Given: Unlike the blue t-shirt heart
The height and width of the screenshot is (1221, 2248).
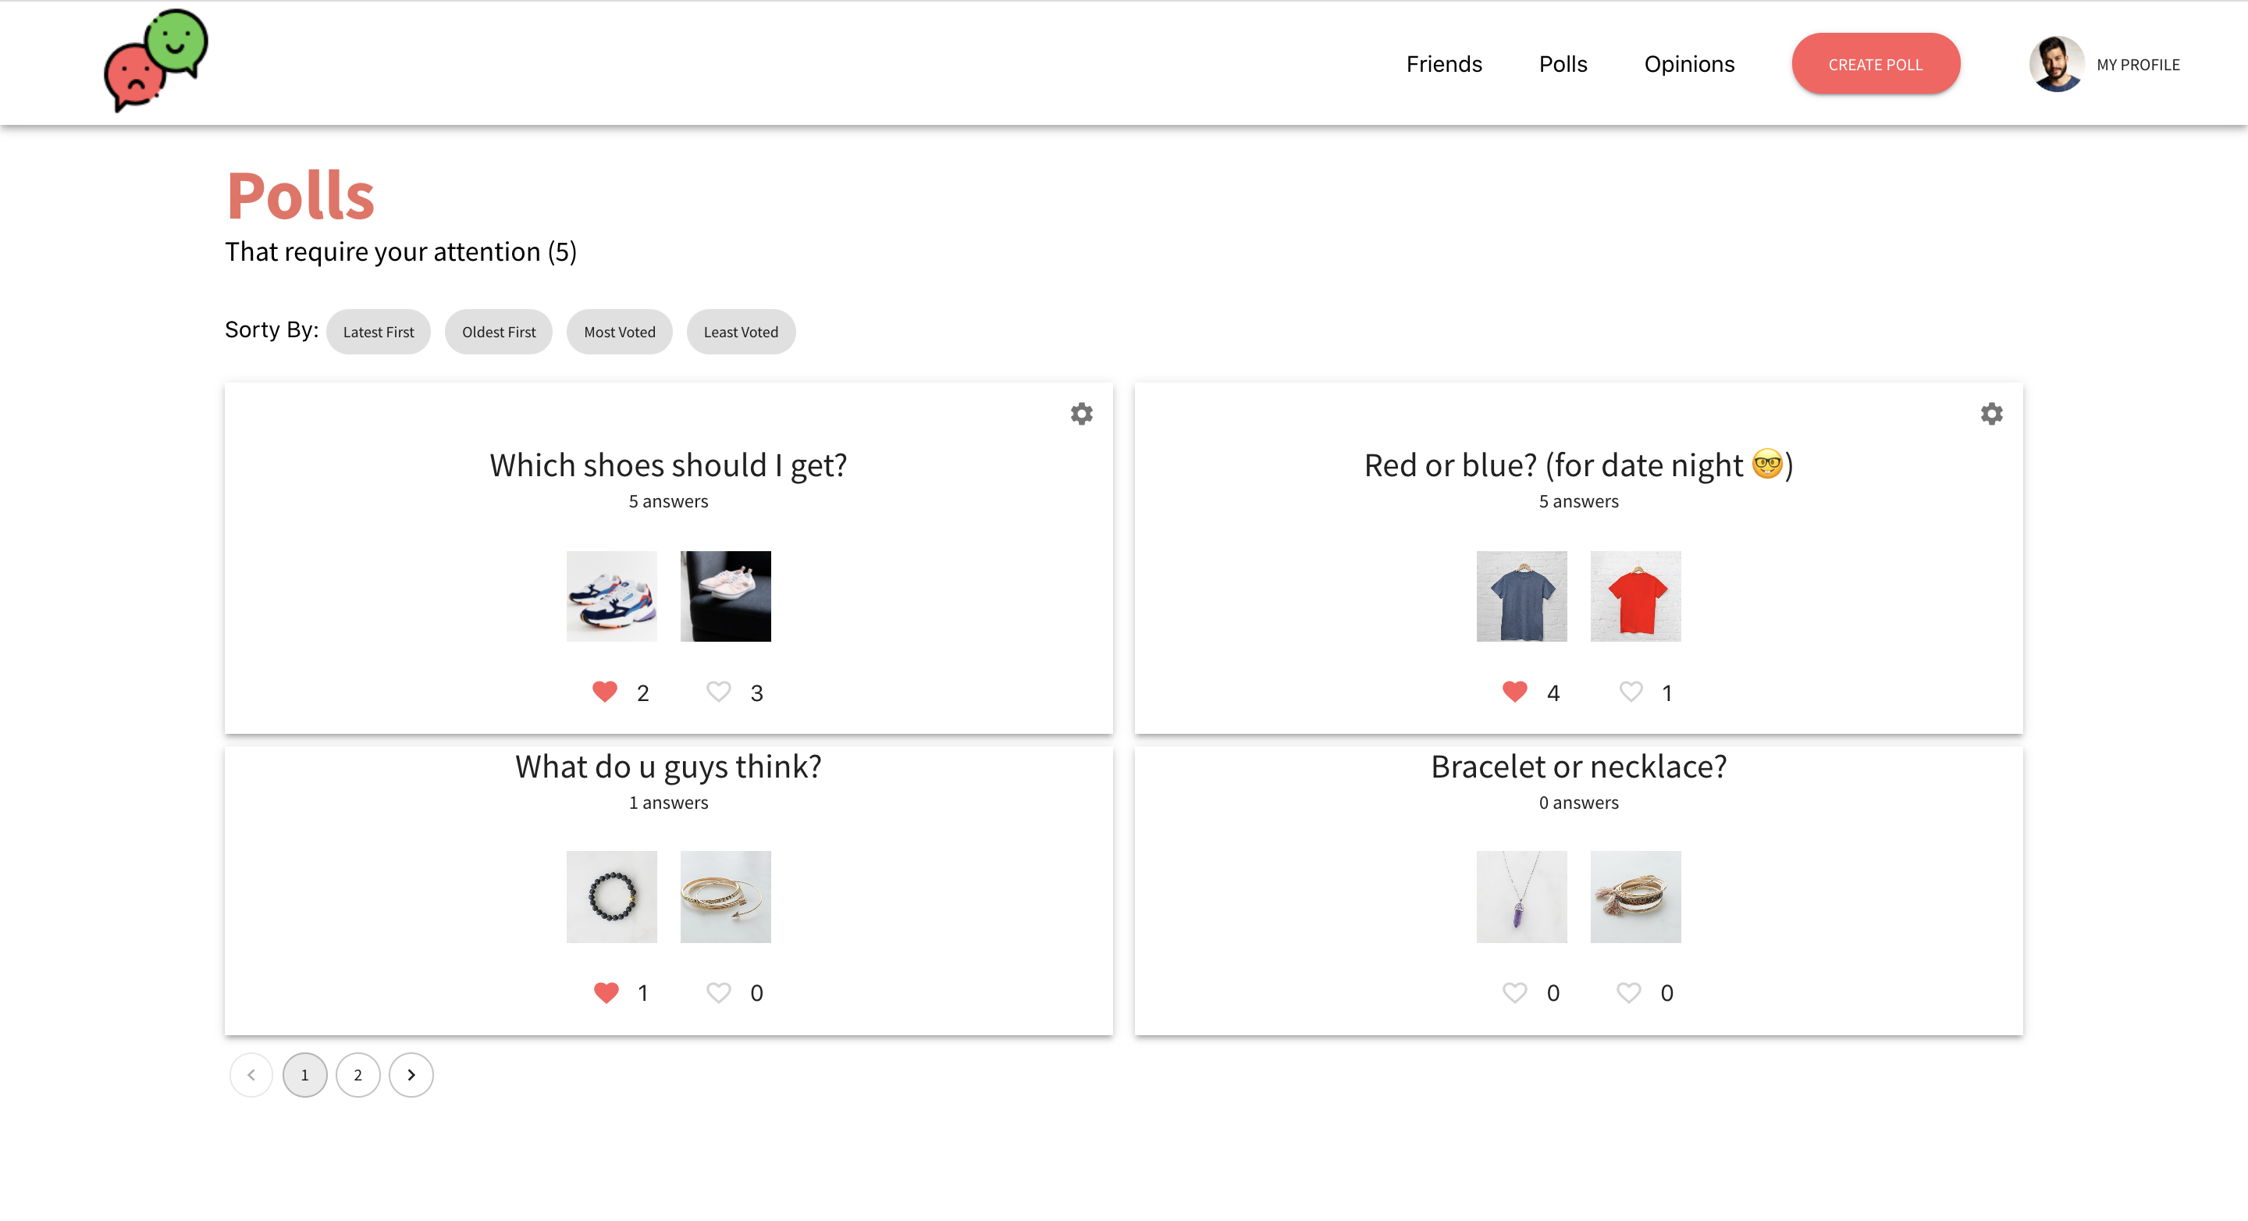Looking at the screenshot, I should 1514,691.
